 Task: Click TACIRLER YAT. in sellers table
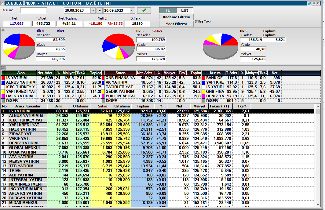click(x=120, y=87)
